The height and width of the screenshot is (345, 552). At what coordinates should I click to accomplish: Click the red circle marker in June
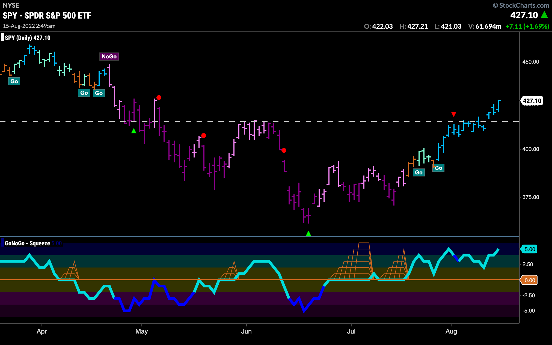(284, 150)
